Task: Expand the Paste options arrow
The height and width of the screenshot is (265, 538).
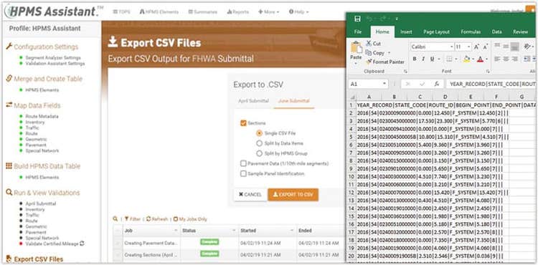Action: (x=356, y=64)
